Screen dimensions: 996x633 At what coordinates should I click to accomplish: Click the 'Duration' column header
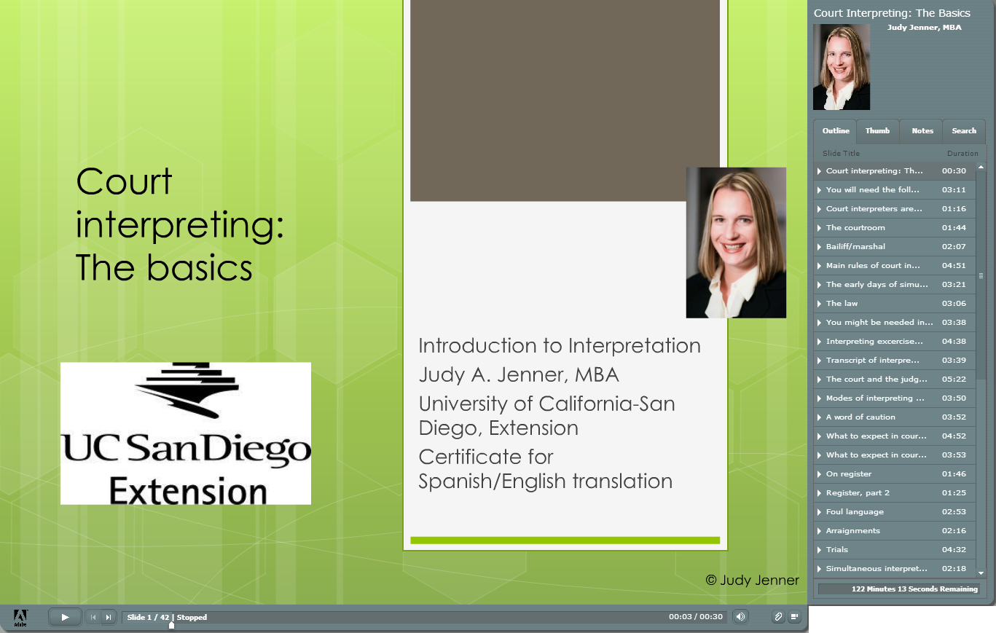[x=962, y=153]
